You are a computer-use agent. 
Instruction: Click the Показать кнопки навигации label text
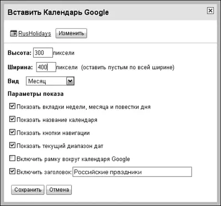pyautogui.click(x=53, y=133)
